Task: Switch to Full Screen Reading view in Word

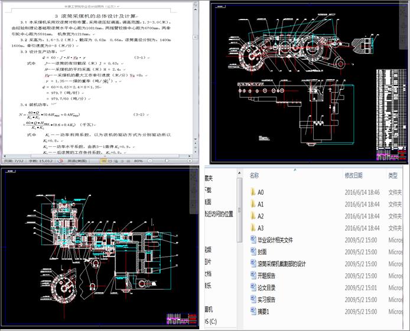Action: point(110,161)
